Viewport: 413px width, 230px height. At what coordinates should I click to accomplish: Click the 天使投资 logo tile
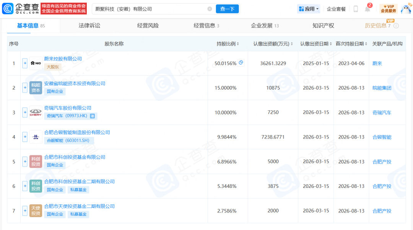pos(36,211)
